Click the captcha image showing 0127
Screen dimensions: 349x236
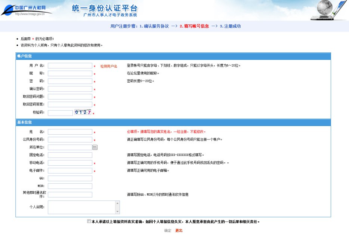coord(83,112)
